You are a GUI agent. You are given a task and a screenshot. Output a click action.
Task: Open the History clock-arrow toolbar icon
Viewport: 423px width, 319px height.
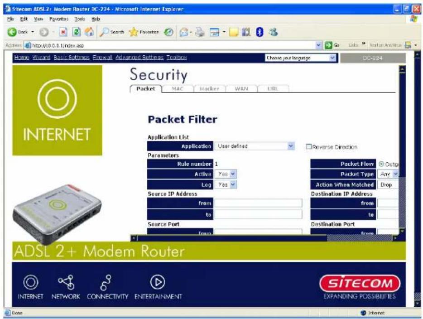point(168,32)
